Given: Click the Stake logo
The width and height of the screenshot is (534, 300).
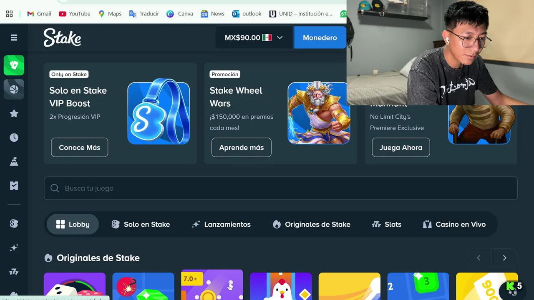Looking at the screenshot, I should [62, 37].
